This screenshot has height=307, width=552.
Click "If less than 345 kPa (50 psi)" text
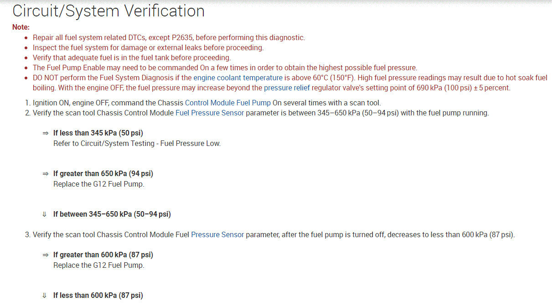[x=98, y=133]
